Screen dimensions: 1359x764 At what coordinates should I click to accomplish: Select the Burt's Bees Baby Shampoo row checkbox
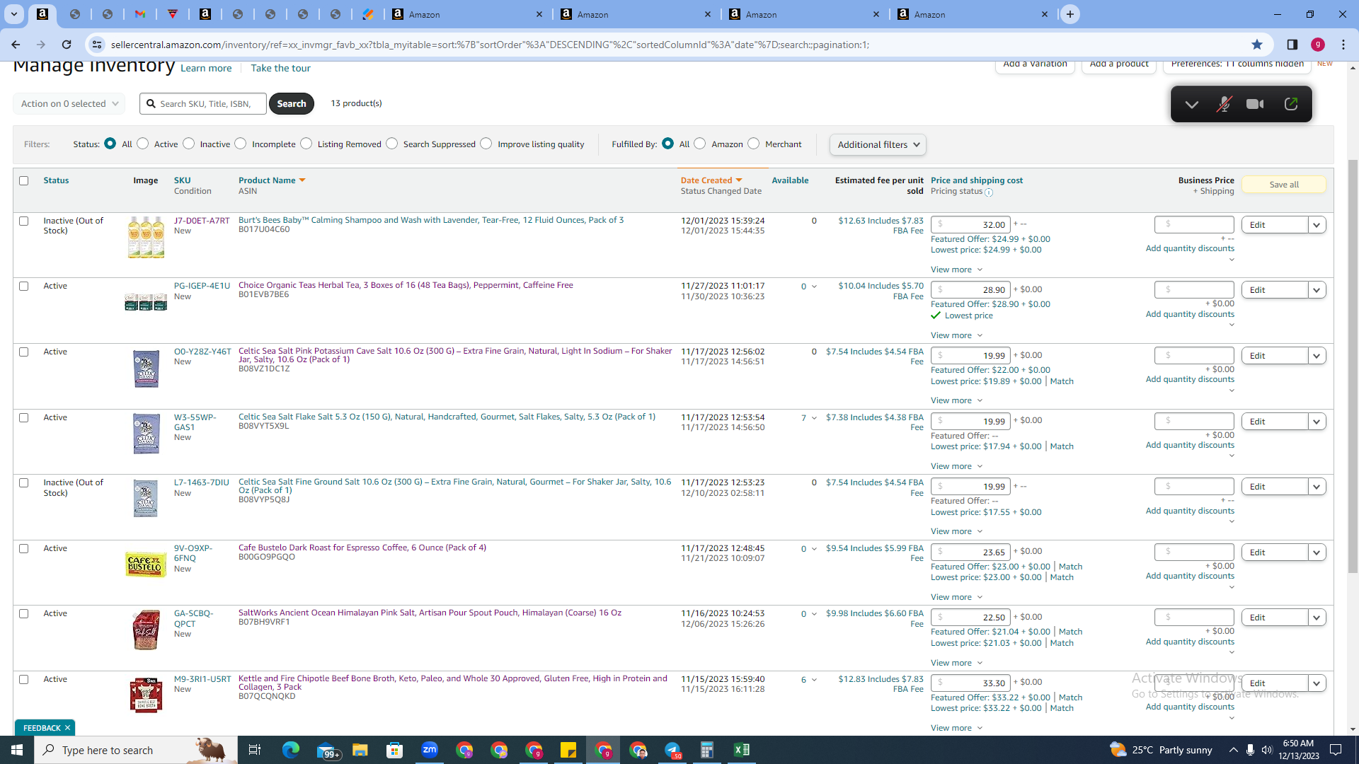(x=24, y=221)
